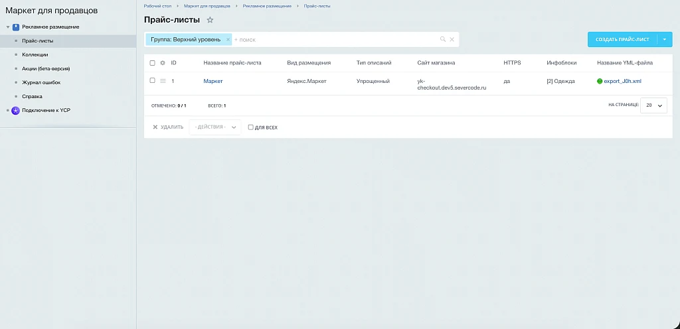Change items per page dropdown 20

point(653,105)
